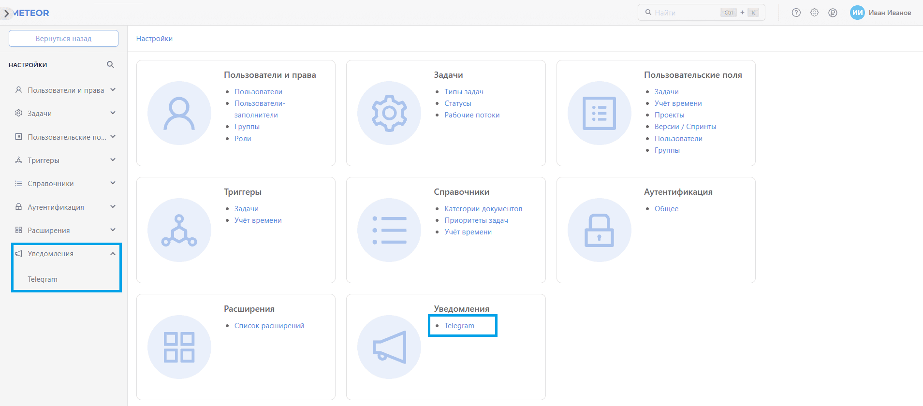Click the Extensions grid card icon
The width and height of the screenshot is (923, 406).
179,347
